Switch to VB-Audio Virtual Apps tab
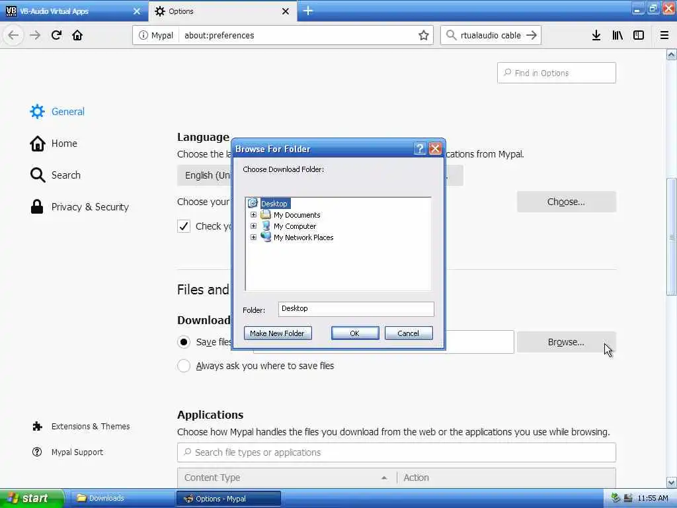This screenshot has width=677, height=508. (x=74, y=11)
